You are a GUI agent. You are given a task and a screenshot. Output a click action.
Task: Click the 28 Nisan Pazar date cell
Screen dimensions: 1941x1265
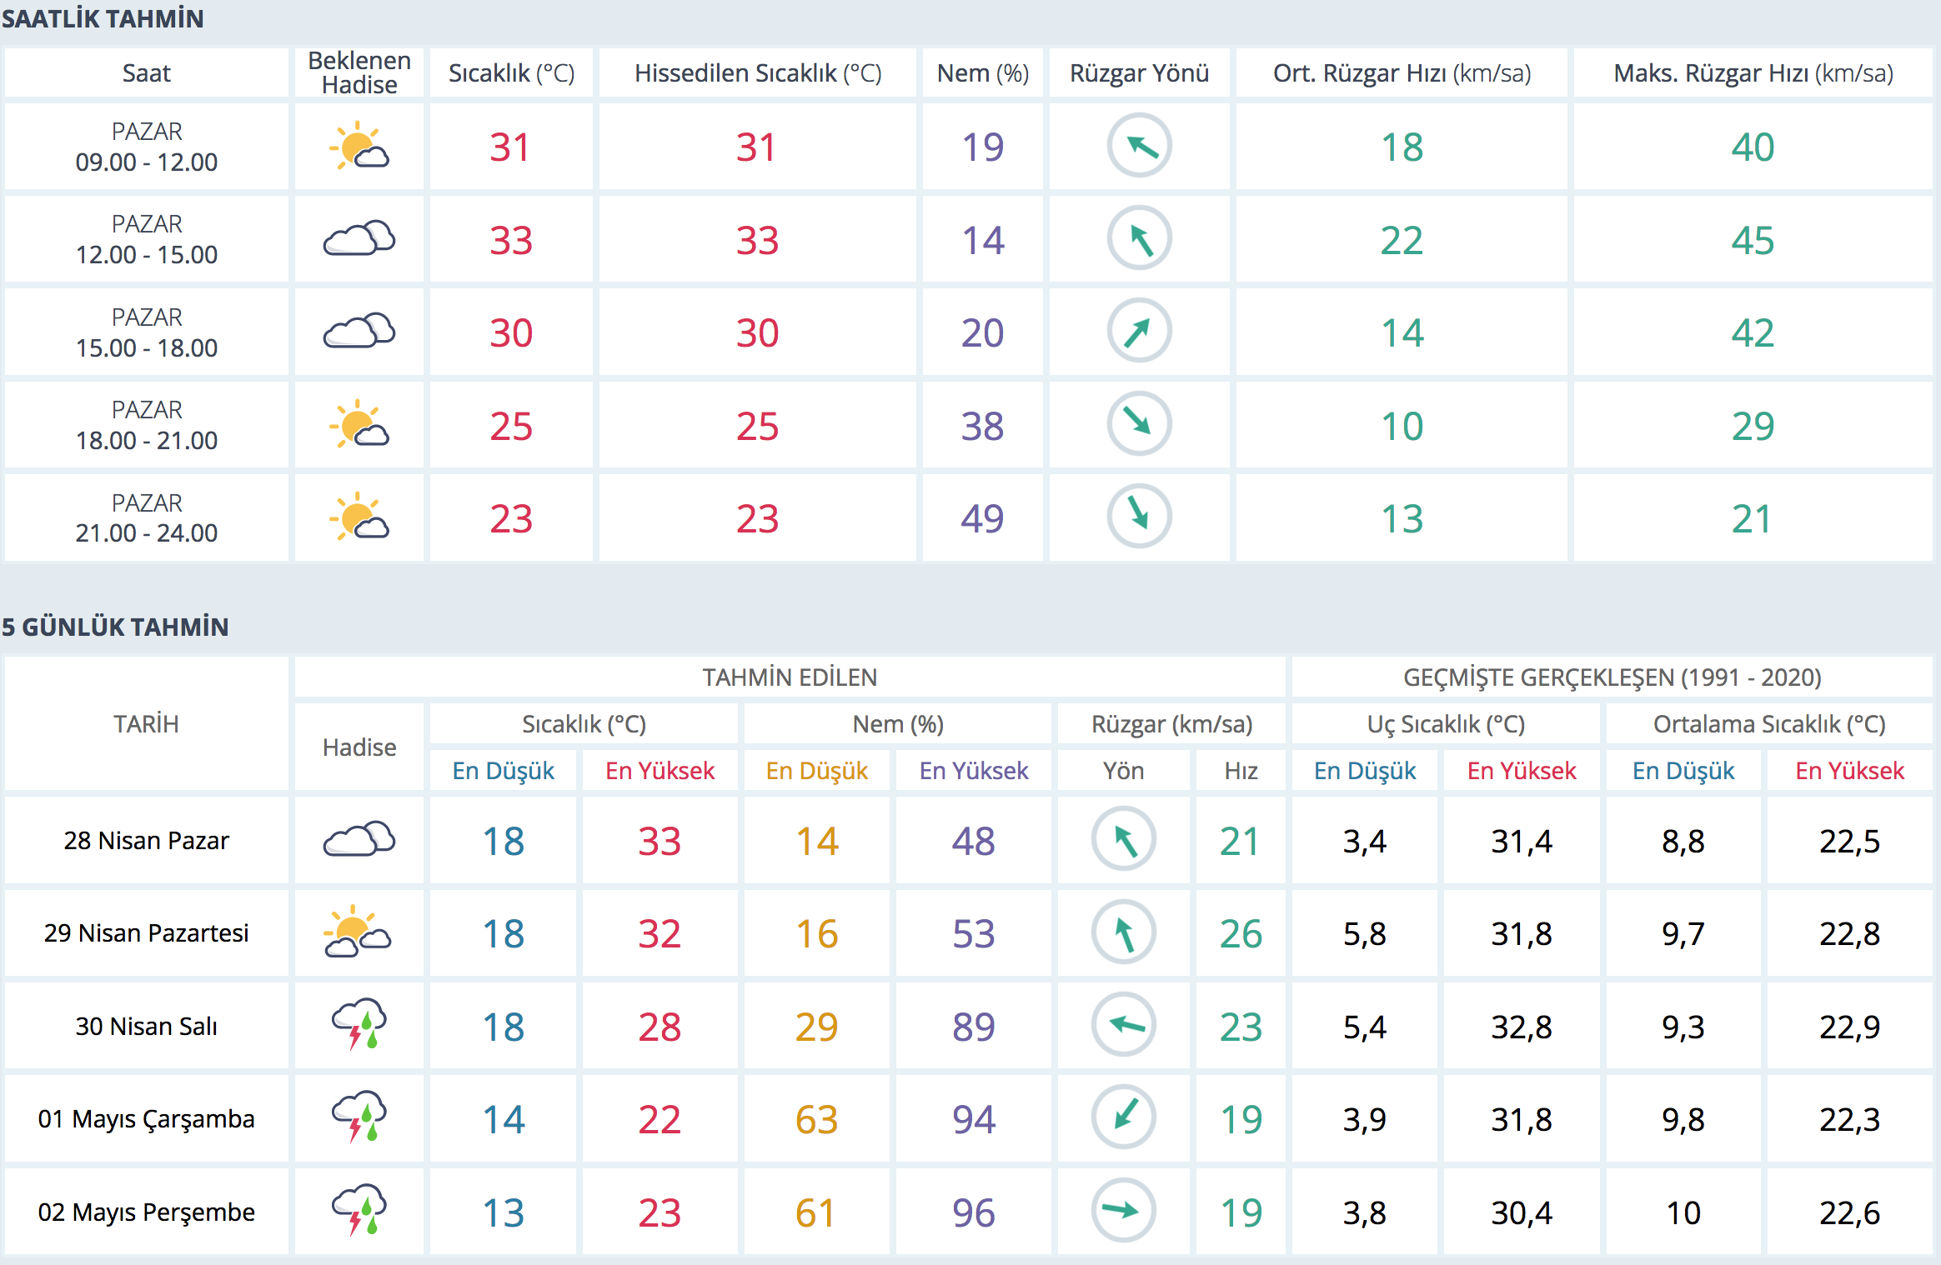(146, 840)
